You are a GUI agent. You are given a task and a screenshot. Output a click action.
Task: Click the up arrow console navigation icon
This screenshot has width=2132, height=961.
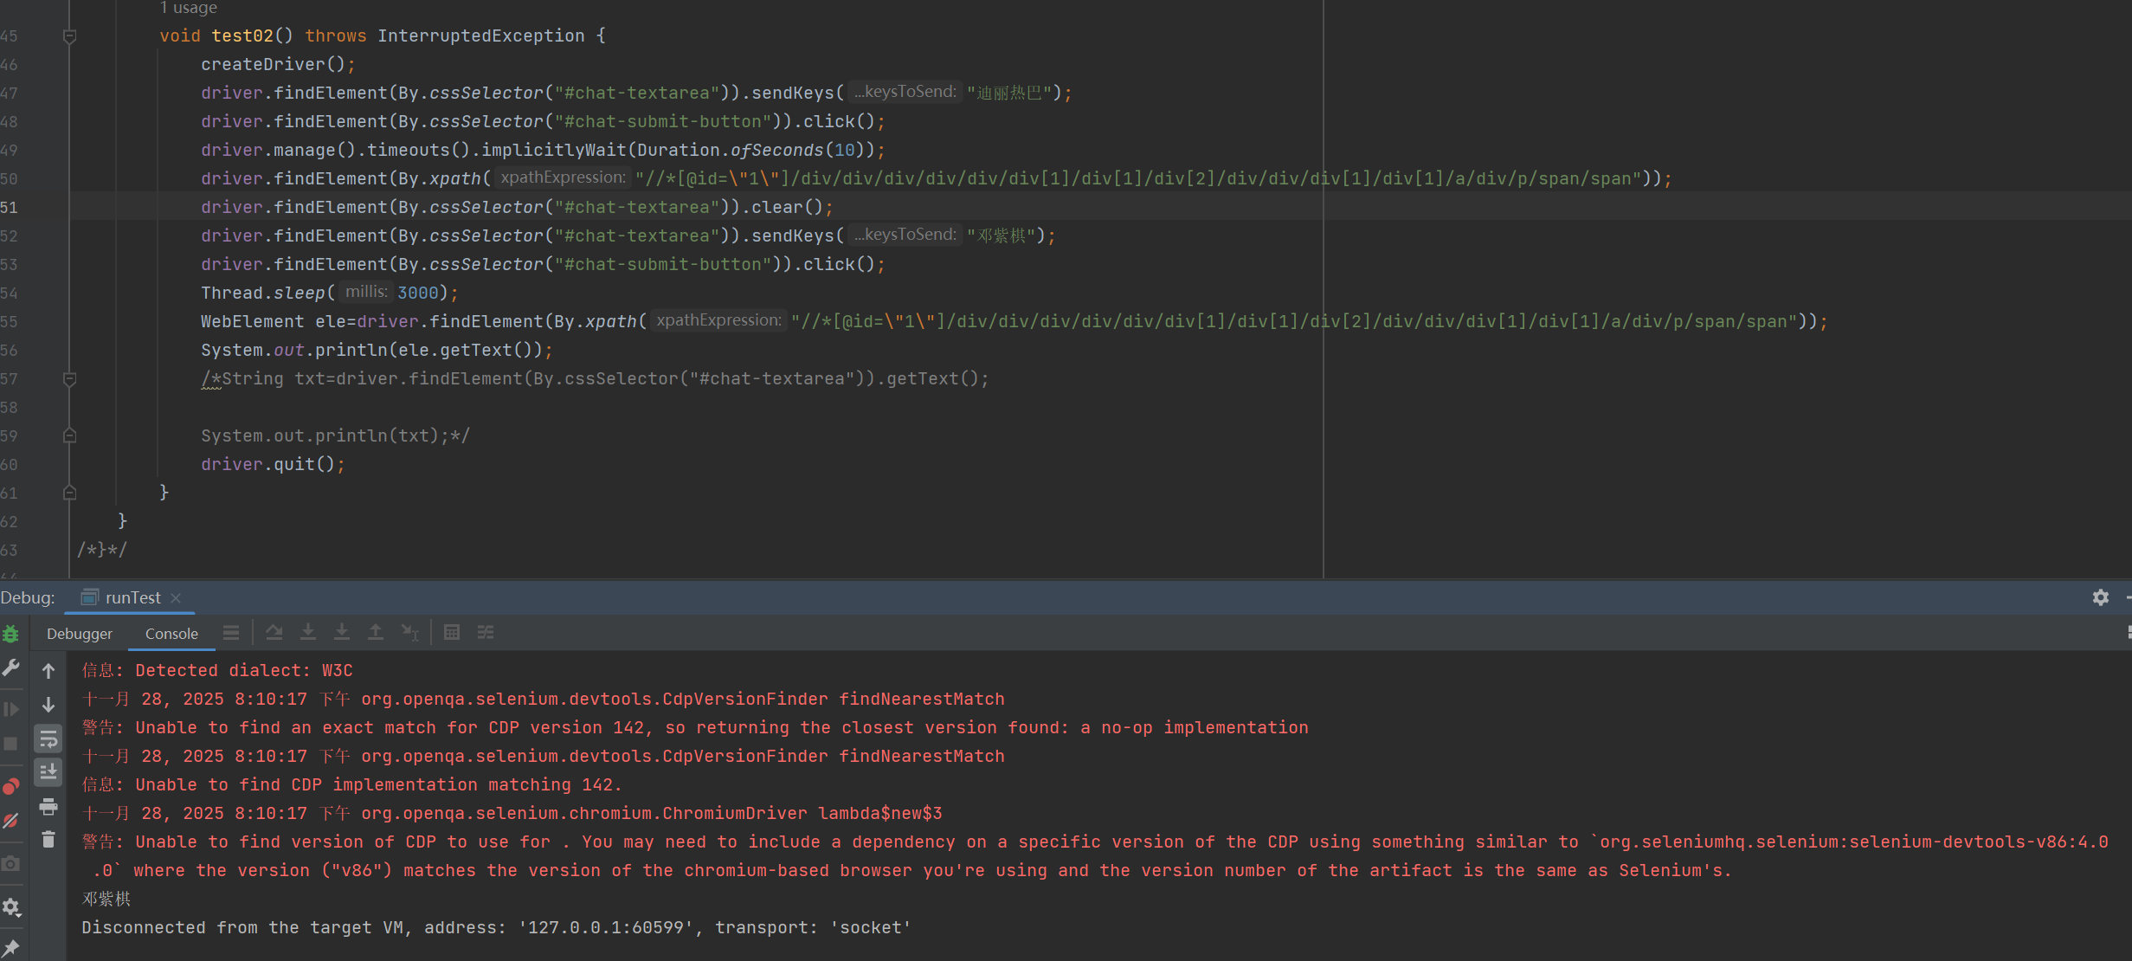pyautogui.click(x=48, y=671)
